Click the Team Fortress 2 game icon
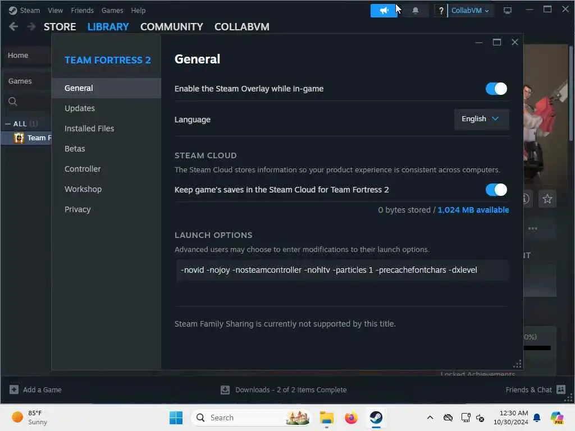 click(x=19, y=138)
